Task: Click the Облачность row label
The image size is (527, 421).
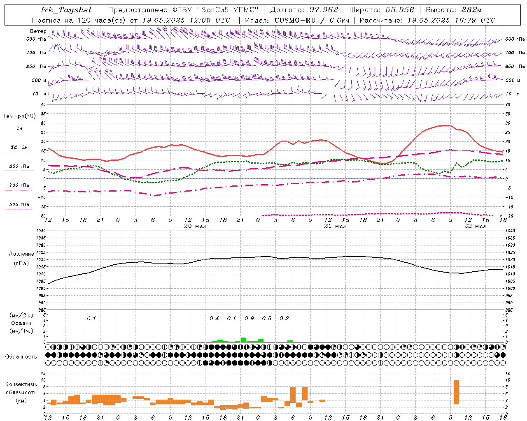Action: pyautogui.click(x=21, y=357)
